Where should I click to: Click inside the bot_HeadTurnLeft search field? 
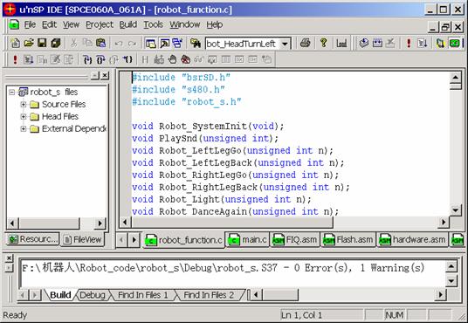(243, 45)
